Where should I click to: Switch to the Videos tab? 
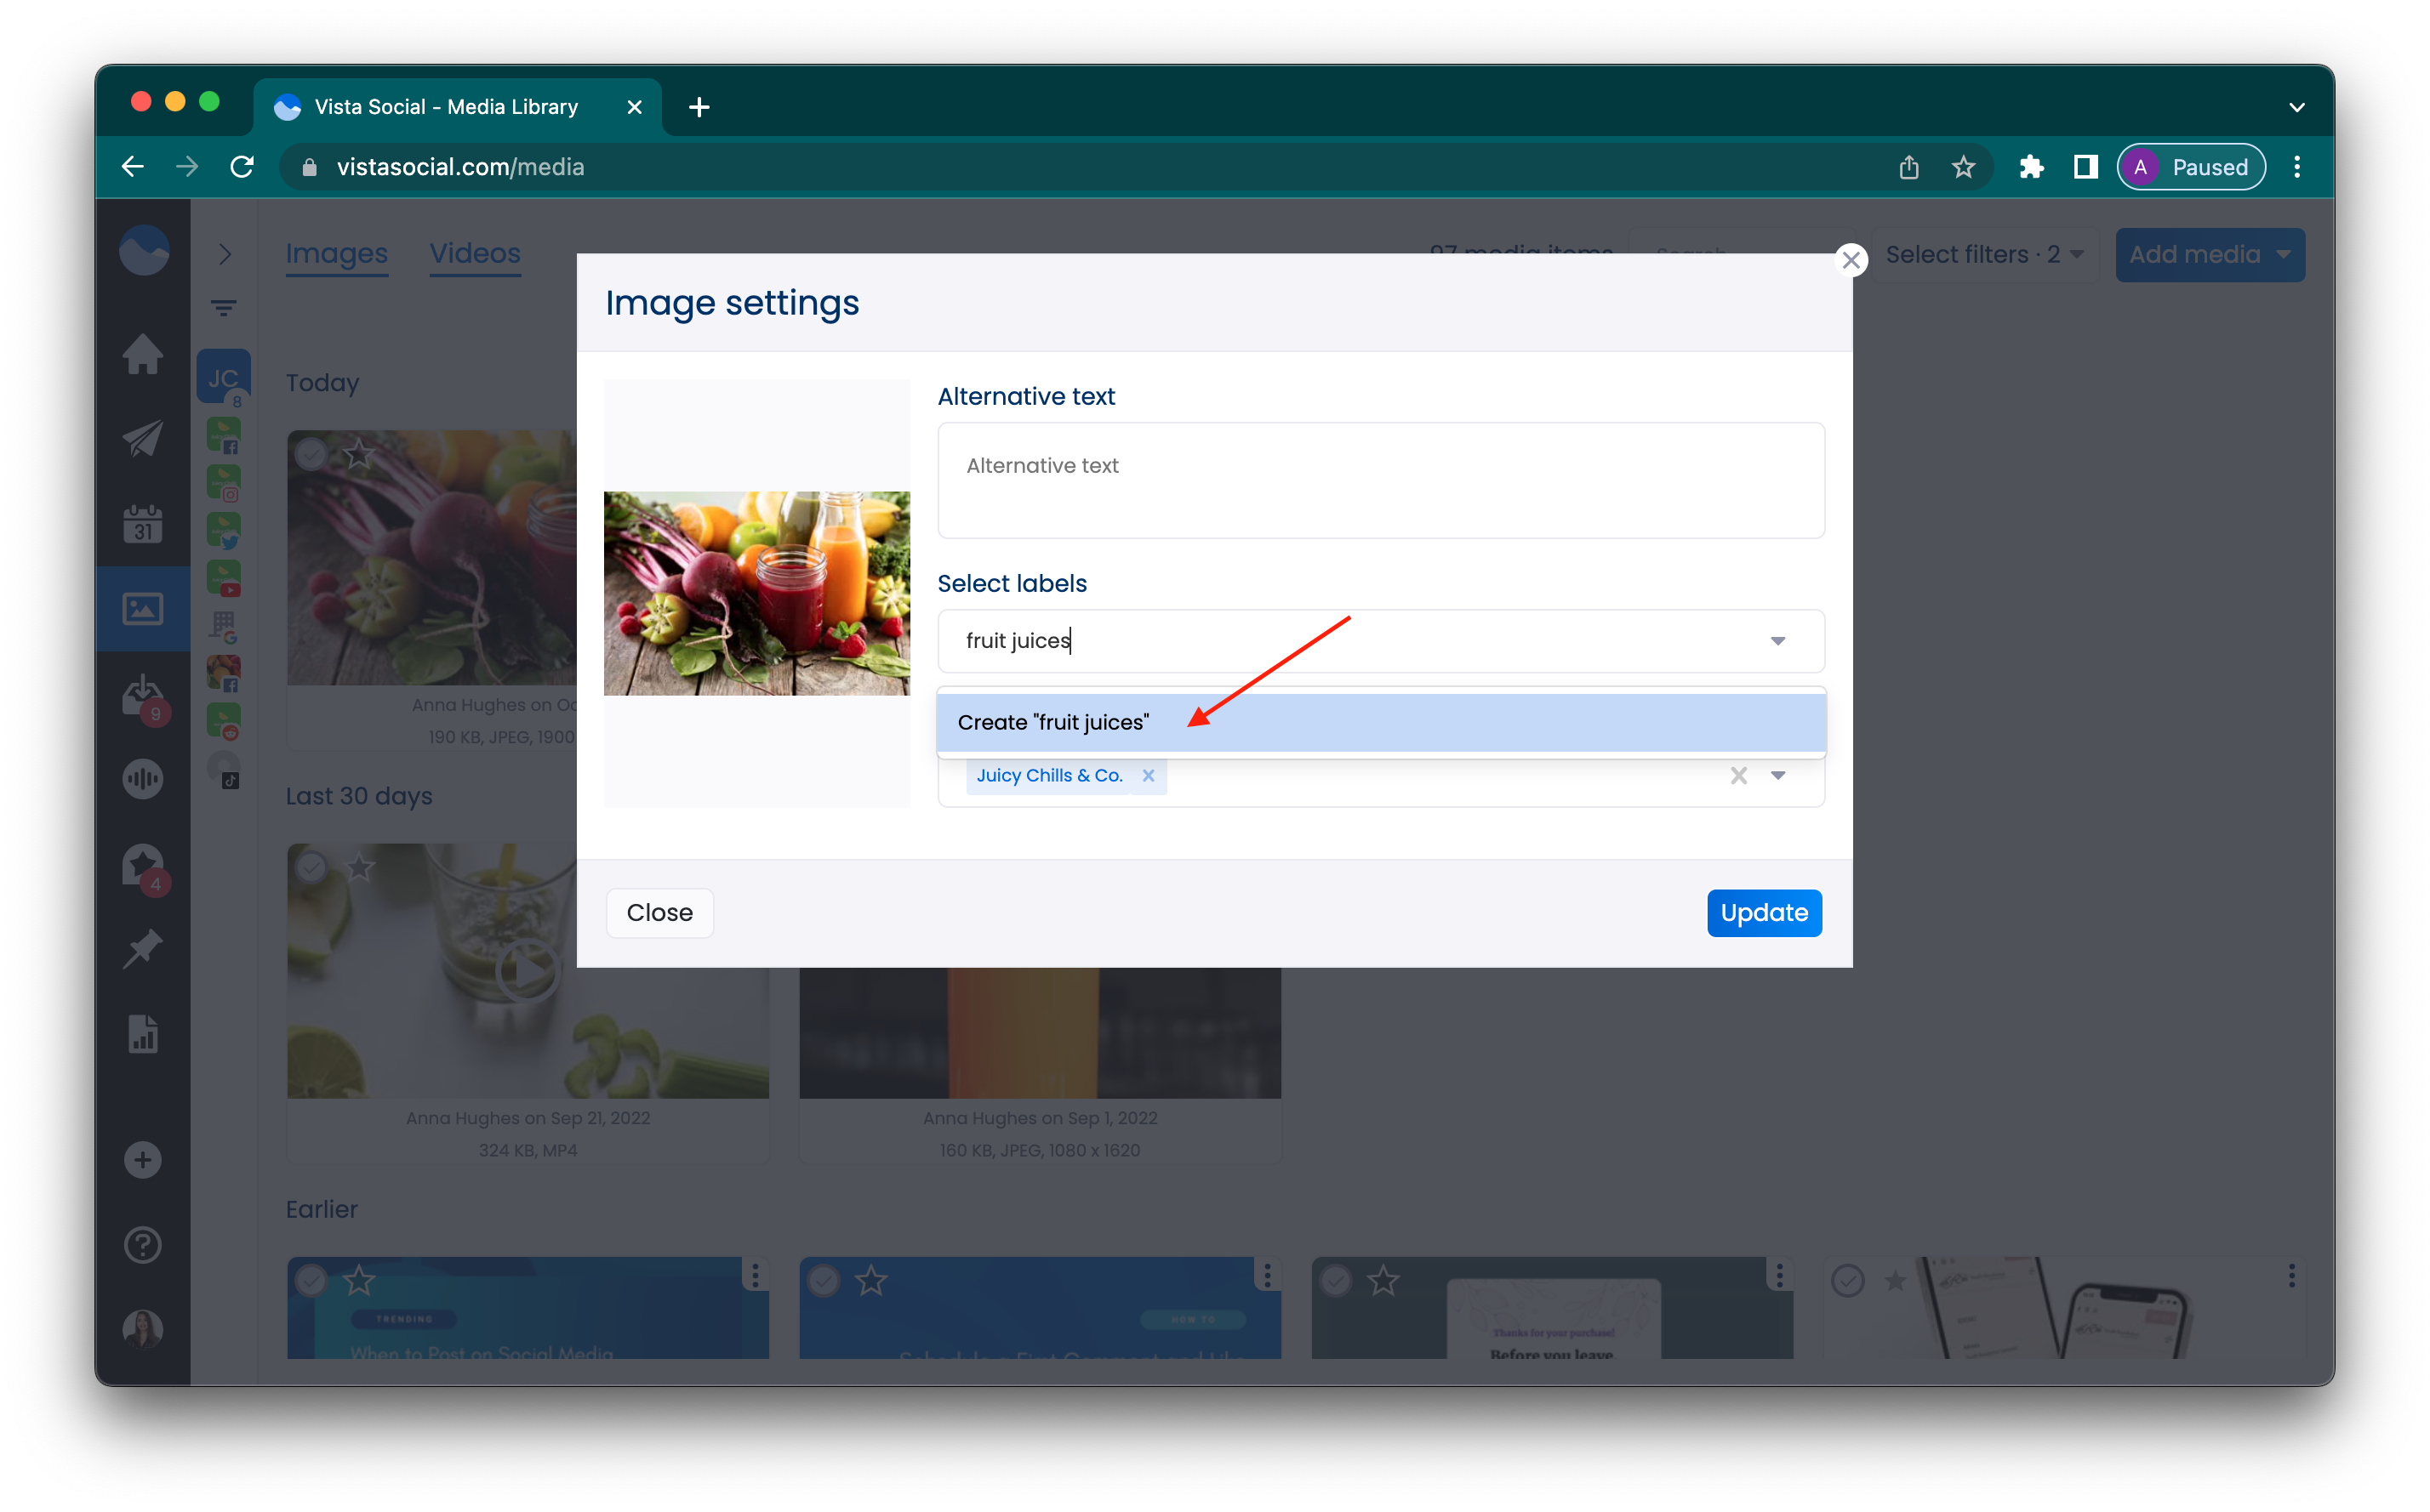click(x=476, y=254)
